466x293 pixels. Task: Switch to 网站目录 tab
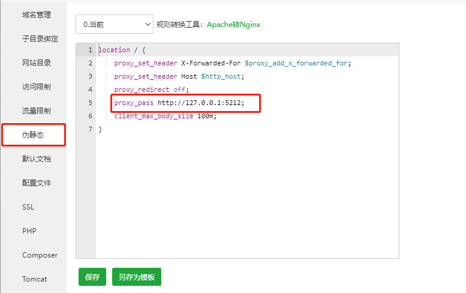click(36, 63)
